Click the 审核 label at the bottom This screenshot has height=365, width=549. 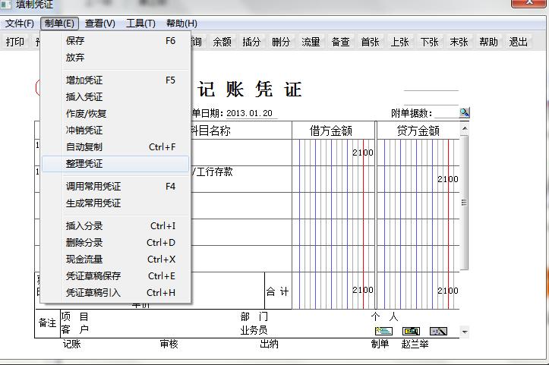(169, 344)
